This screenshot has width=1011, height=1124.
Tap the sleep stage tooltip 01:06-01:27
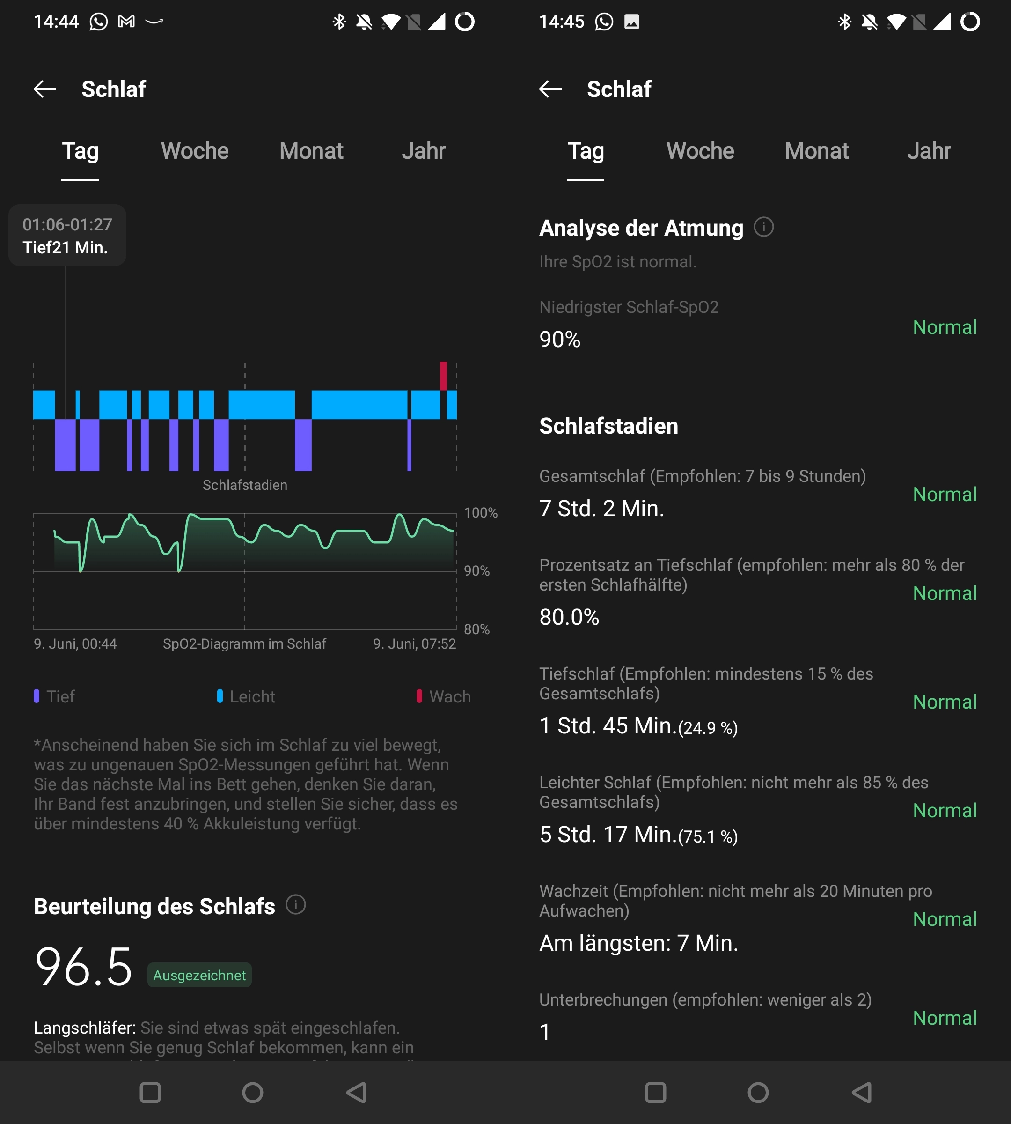pos(67,235)
